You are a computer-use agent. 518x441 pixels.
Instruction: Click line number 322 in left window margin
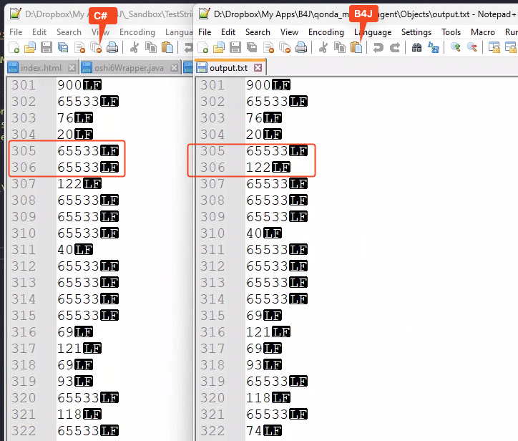pos(24,431)
